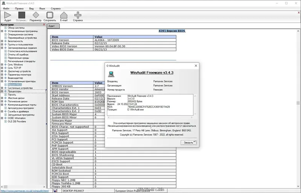Screen dimensions: 301x193
Task: Click the page icon beside Региональные стандарты
Action: (6, 61)
